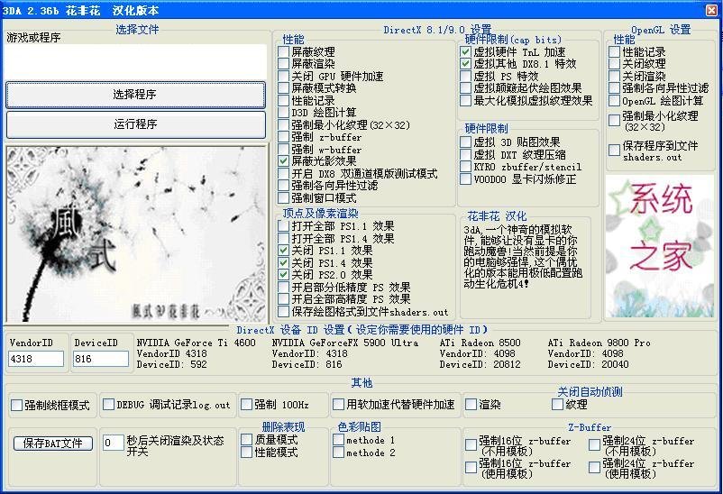Check 关闭自动侦测 纹理 option
Viewport: 723px width, 494px height.
click(x=557, y=405)
